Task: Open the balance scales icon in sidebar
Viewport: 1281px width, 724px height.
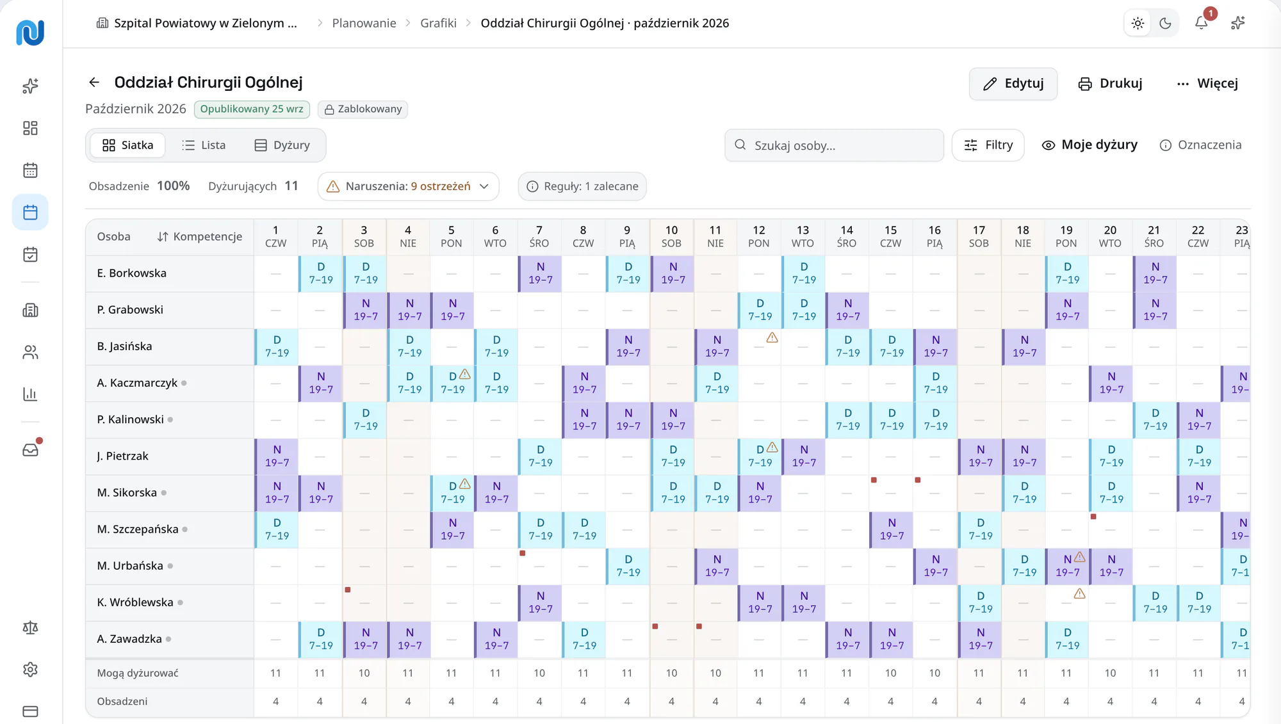Action: (30, 627)
